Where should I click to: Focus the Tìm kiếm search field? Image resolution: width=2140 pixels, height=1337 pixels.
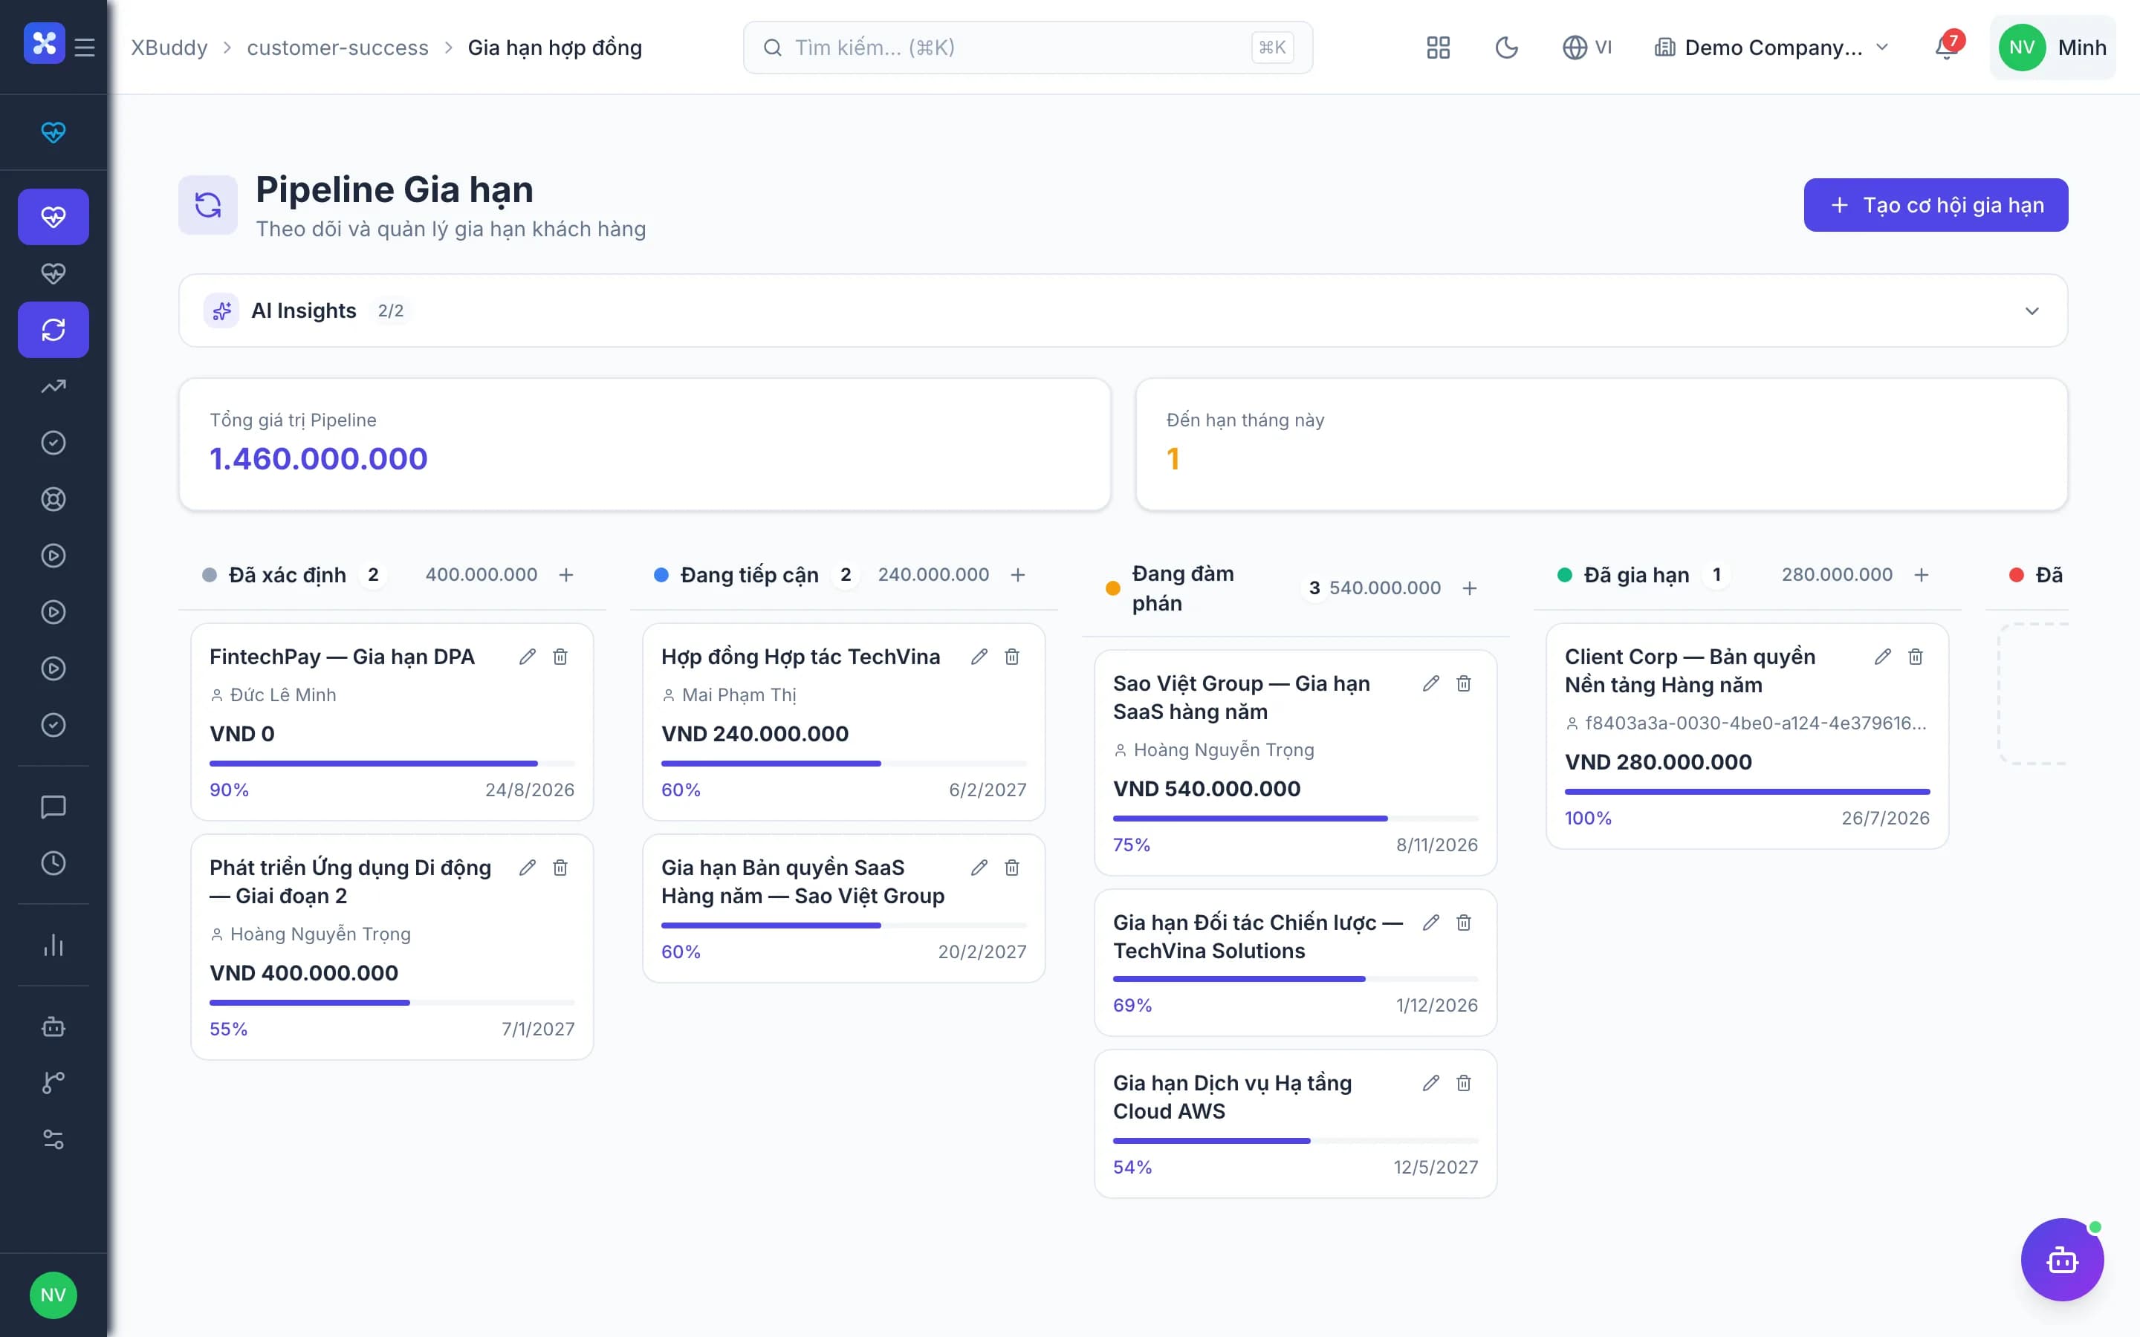[1028, 48]
